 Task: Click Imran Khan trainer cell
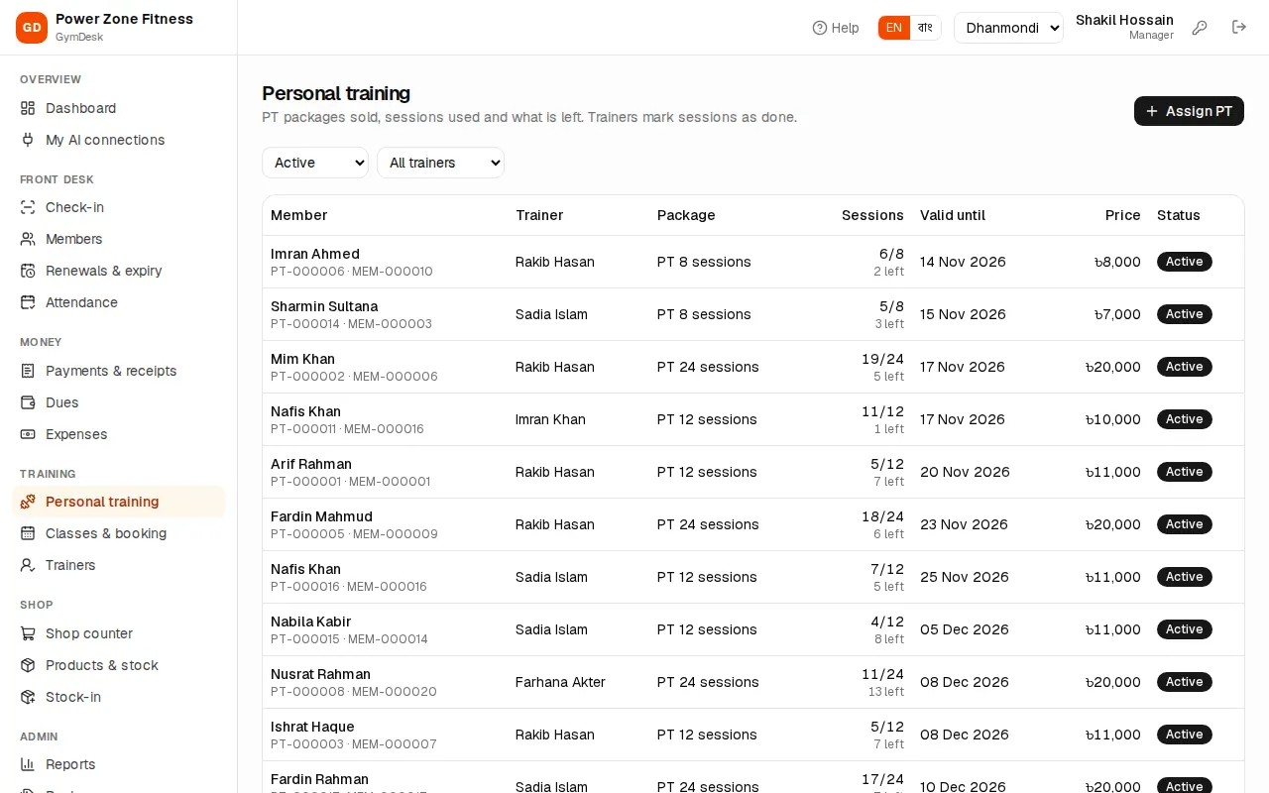coord(550,419)
